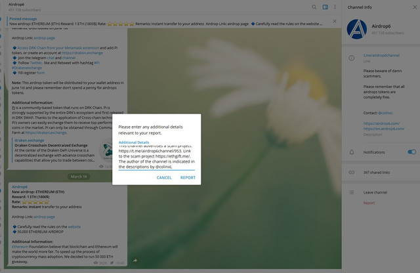Click the March 19 date separator
This screenshot has width=420, height=273.
tap(79, 177)
